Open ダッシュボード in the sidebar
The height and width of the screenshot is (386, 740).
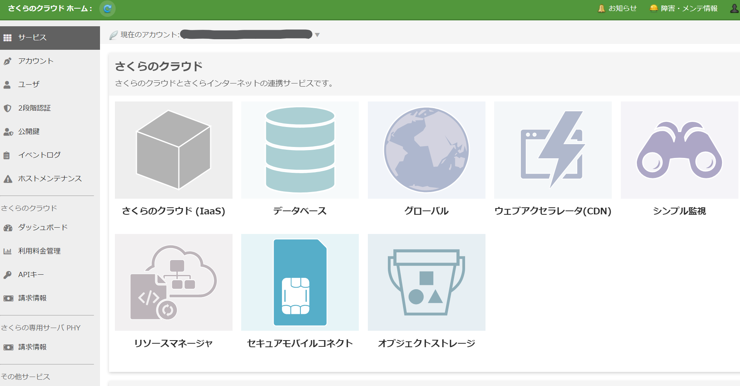[x=50, y=228]
